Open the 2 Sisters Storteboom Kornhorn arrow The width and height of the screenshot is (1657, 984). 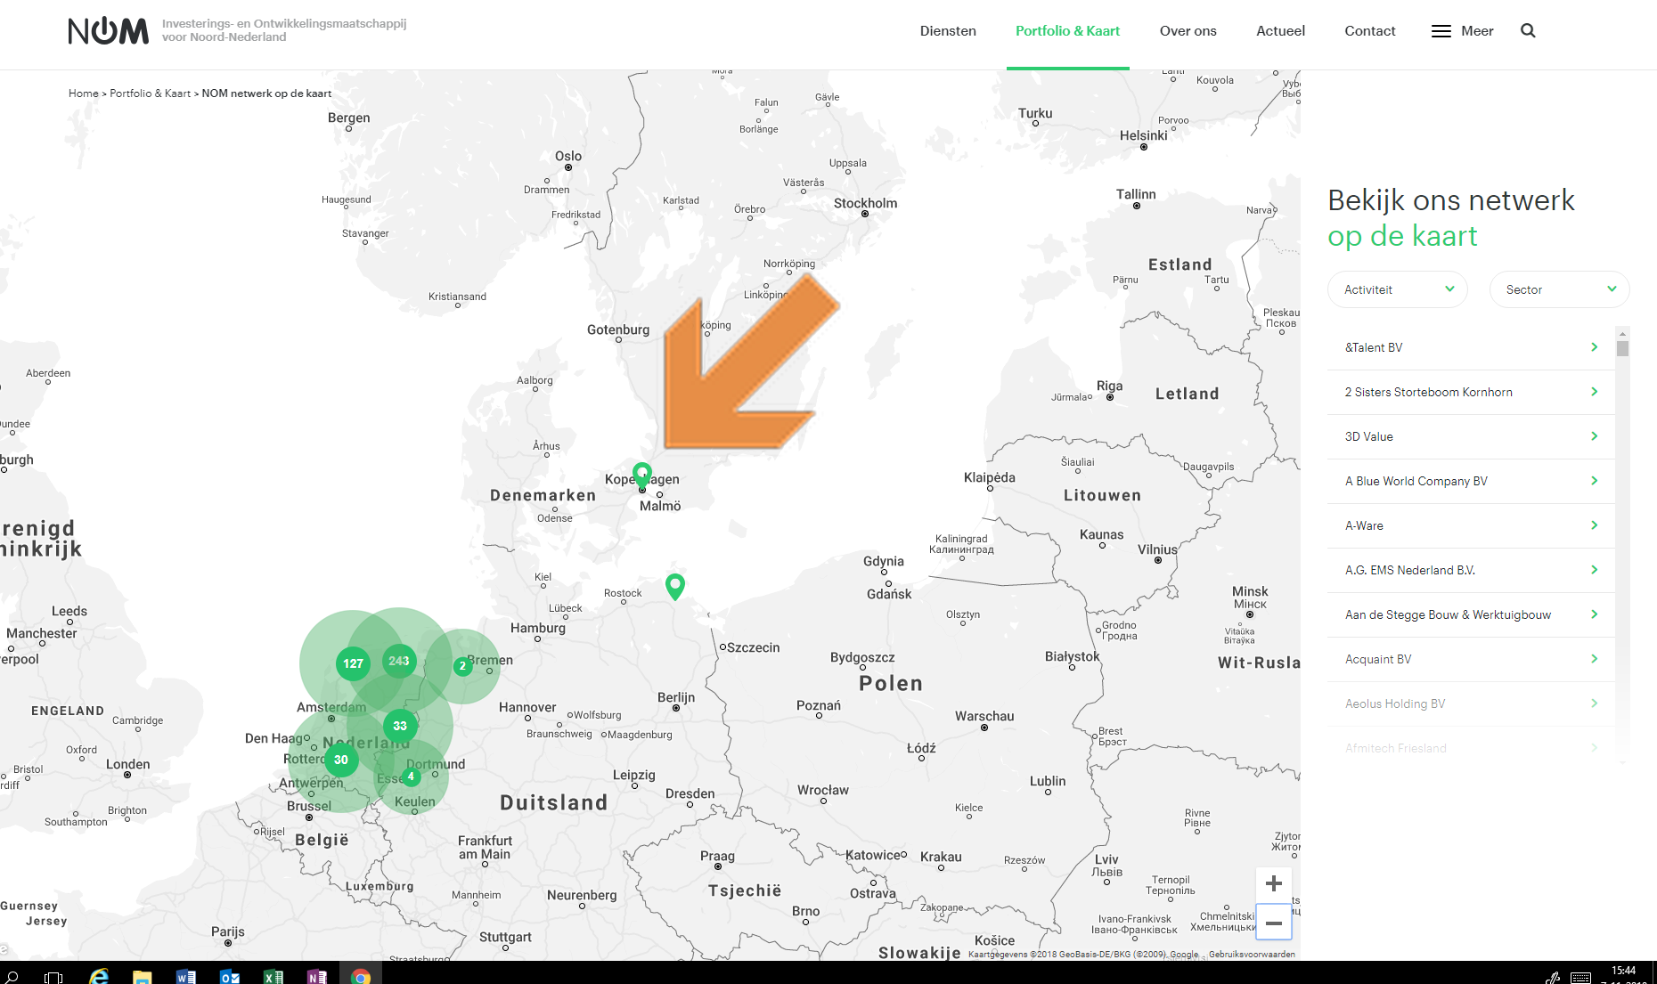(x=1594, y=392)
